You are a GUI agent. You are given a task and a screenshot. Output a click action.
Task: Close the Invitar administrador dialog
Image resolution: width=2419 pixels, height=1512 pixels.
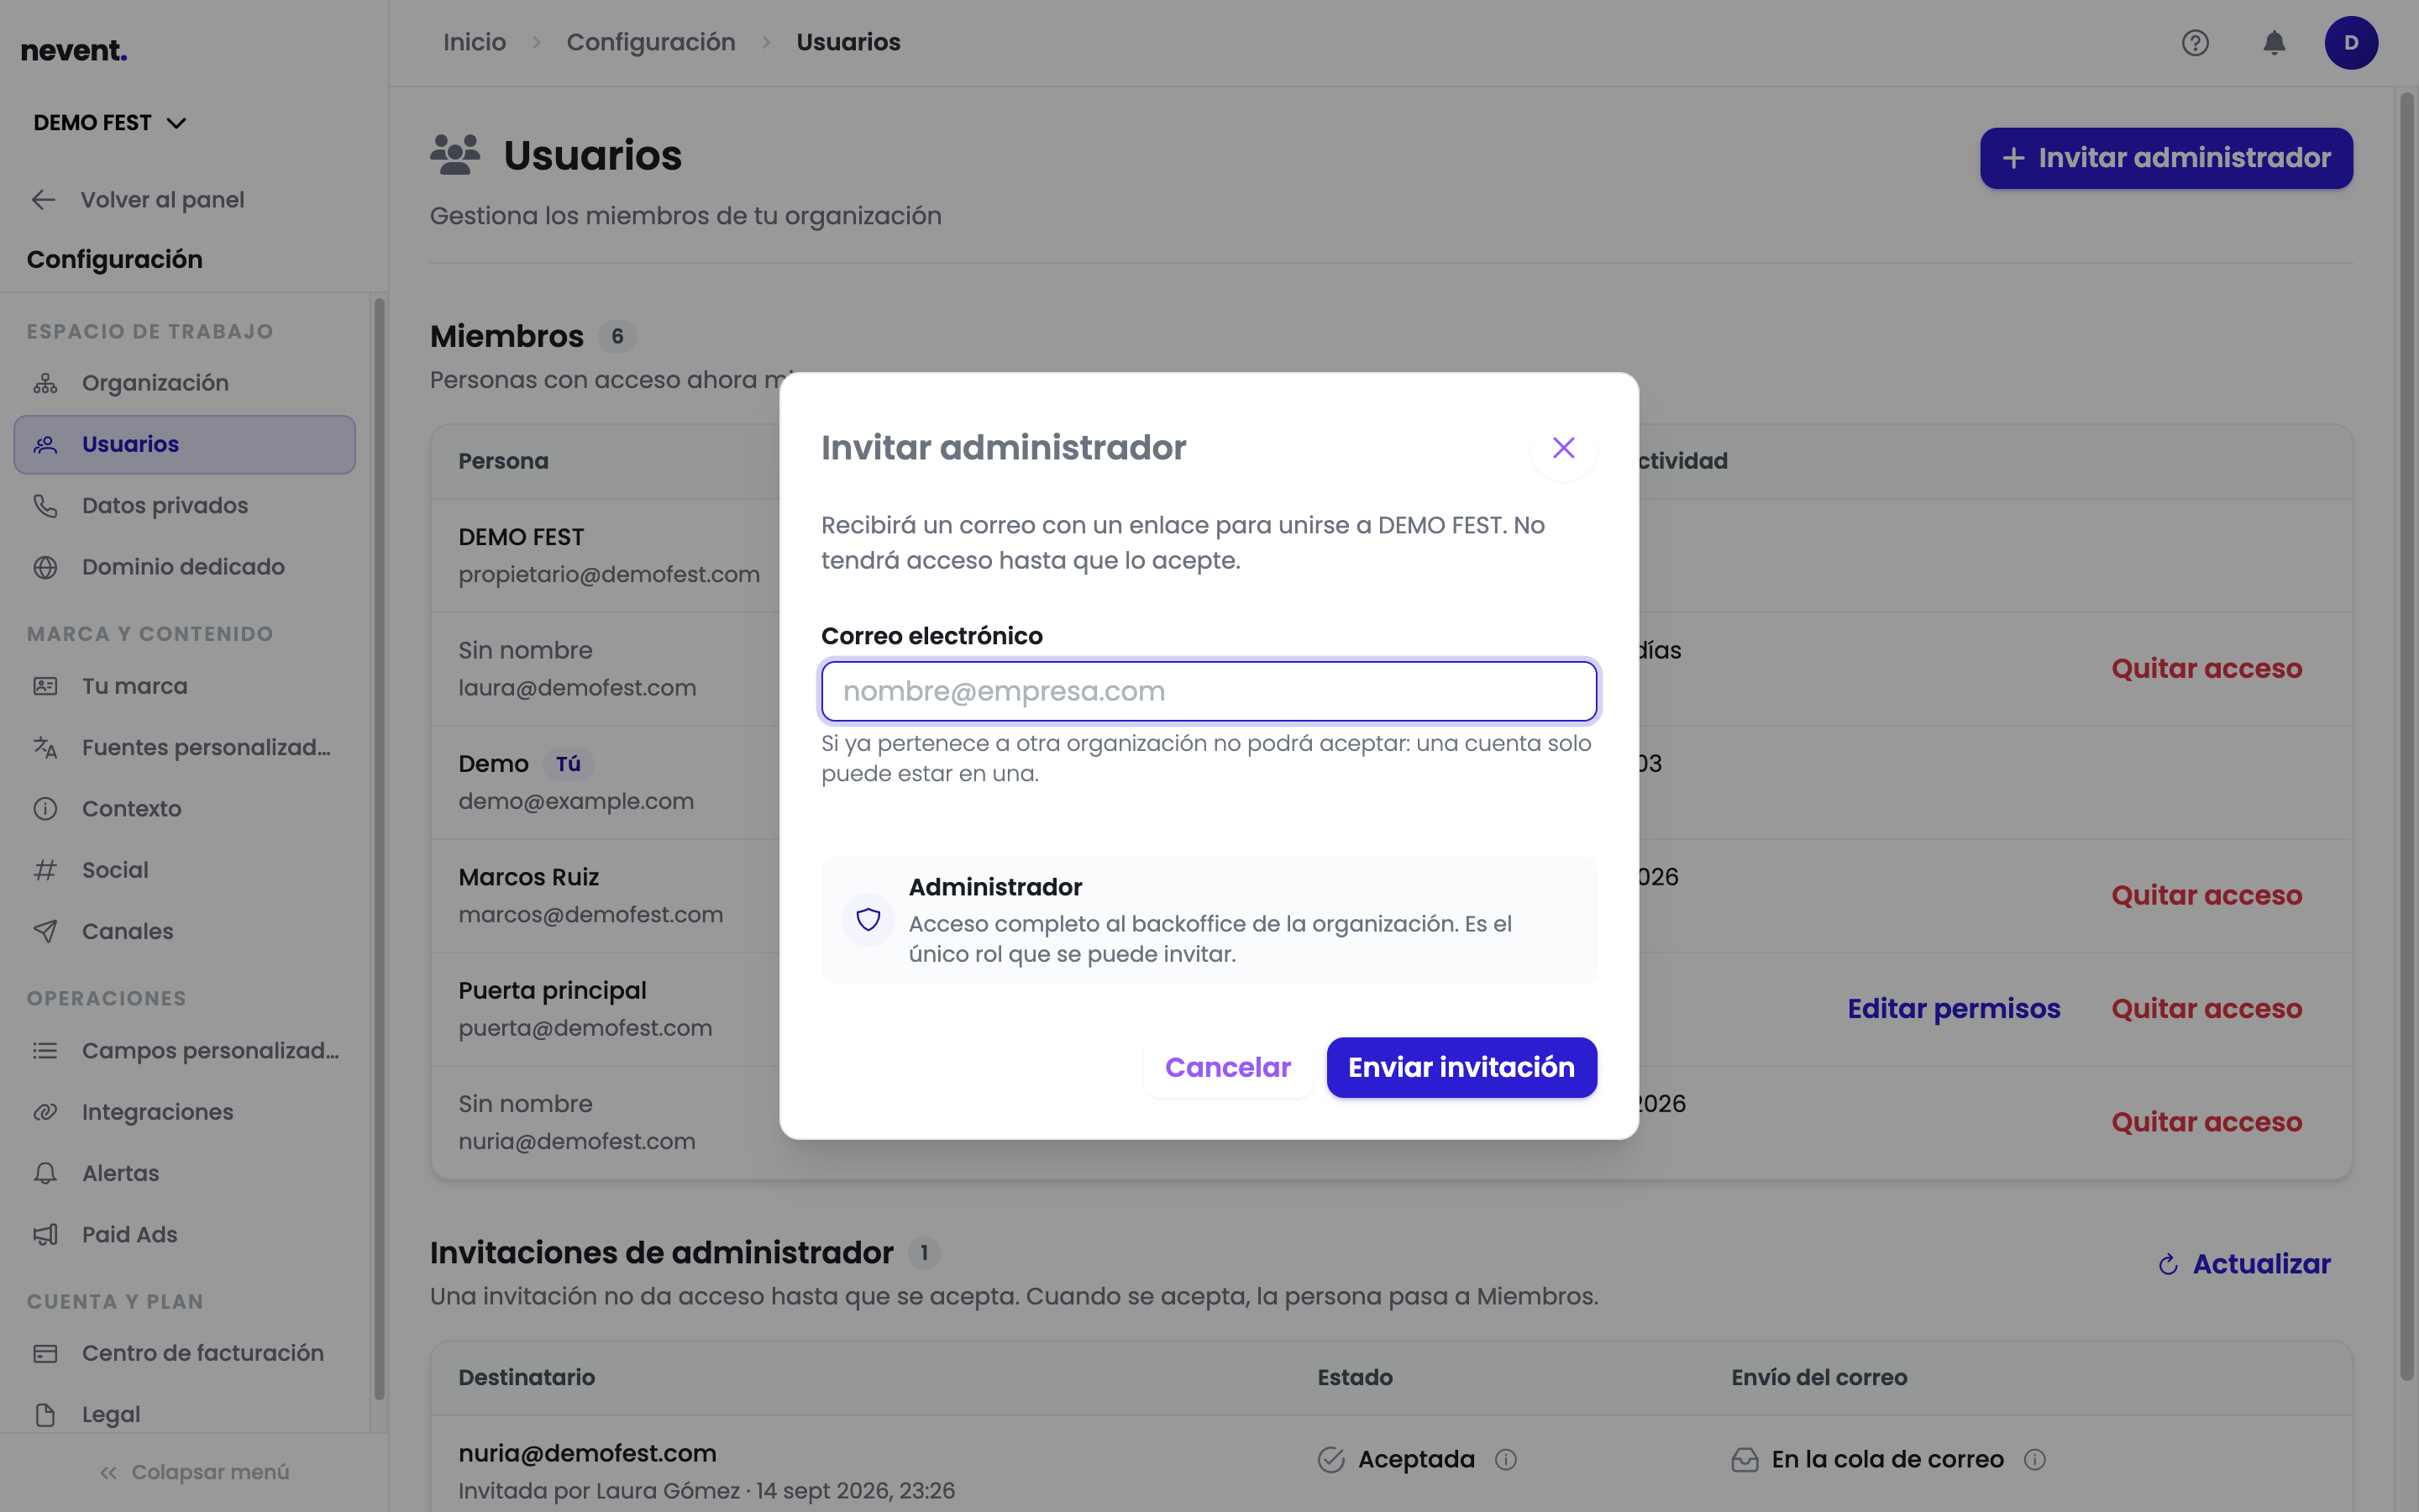(x=1563, y=447)
